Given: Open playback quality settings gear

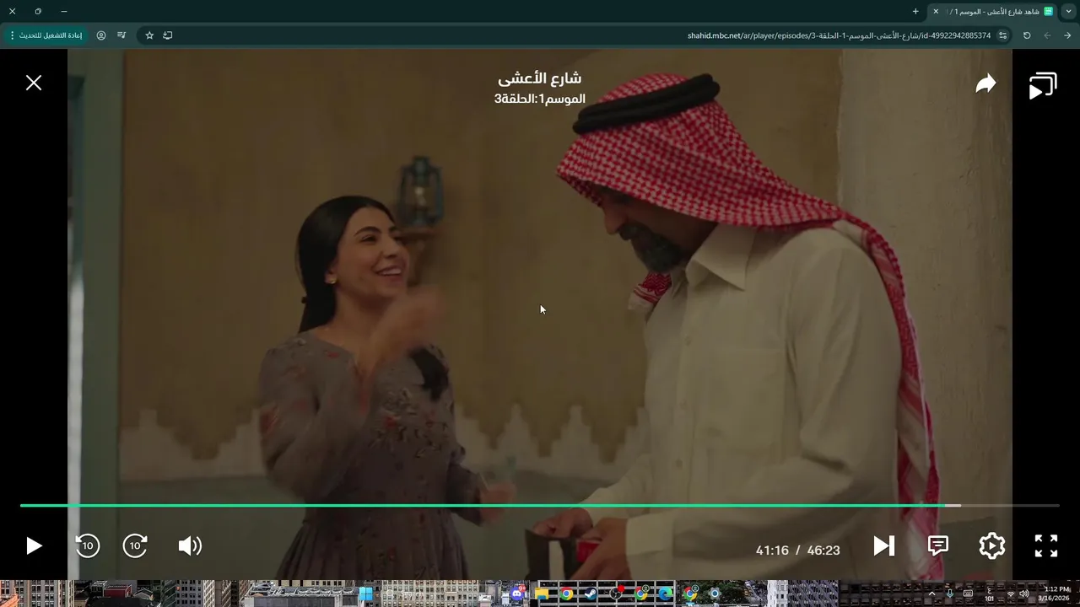Looking at the screenshot, I should pyautogui.click(x=991, y=546).
